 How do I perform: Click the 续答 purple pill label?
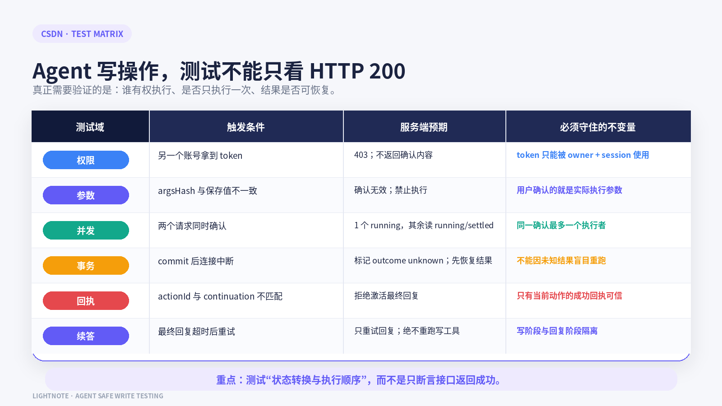pos(86,336)
